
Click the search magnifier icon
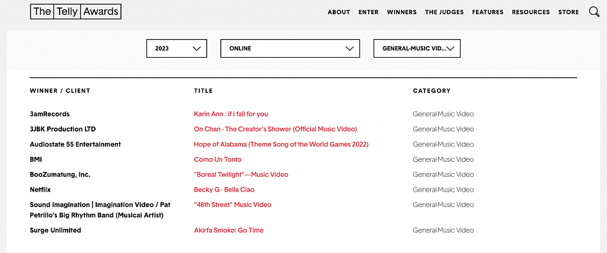594,12
